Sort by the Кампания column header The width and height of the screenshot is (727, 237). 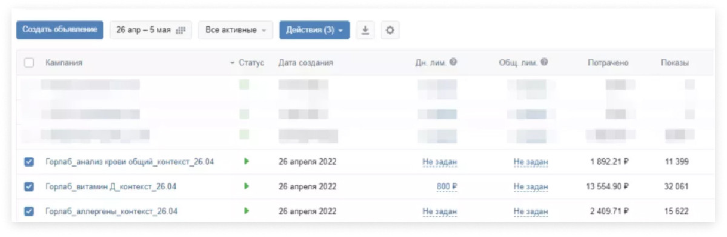(x=64, y=62)
